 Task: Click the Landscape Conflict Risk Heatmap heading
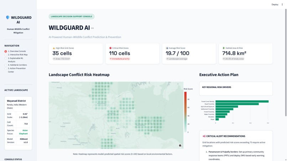pyautogui.click(x=79, y=75)
